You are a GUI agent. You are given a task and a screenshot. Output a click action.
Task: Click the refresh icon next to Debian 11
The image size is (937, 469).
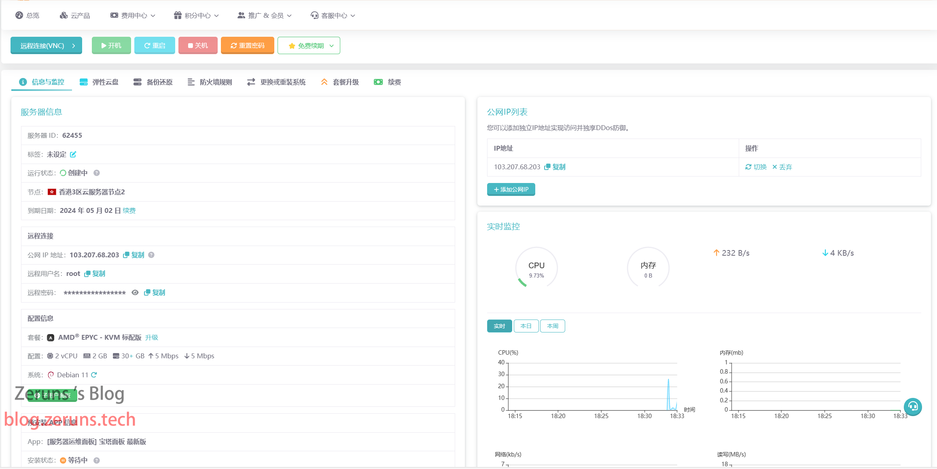[94, 375]
